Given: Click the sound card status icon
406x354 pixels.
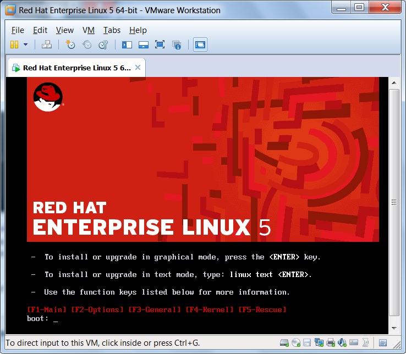Looking at the screenshot, I should coord(342,343).
